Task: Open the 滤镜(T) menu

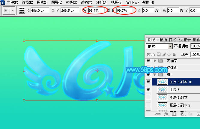Action: tap(86, 2)
